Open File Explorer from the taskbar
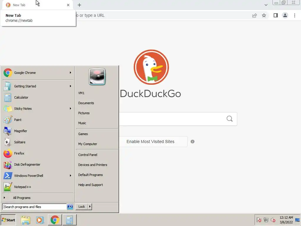Screen dimensions: 301x226 pyautogui.click(x=26, y=220)
